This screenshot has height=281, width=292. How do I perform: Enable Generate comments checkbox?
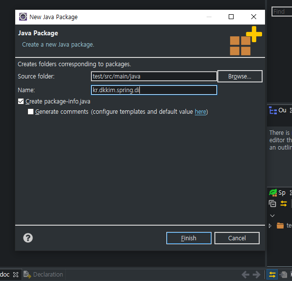(x=30, y=112)
